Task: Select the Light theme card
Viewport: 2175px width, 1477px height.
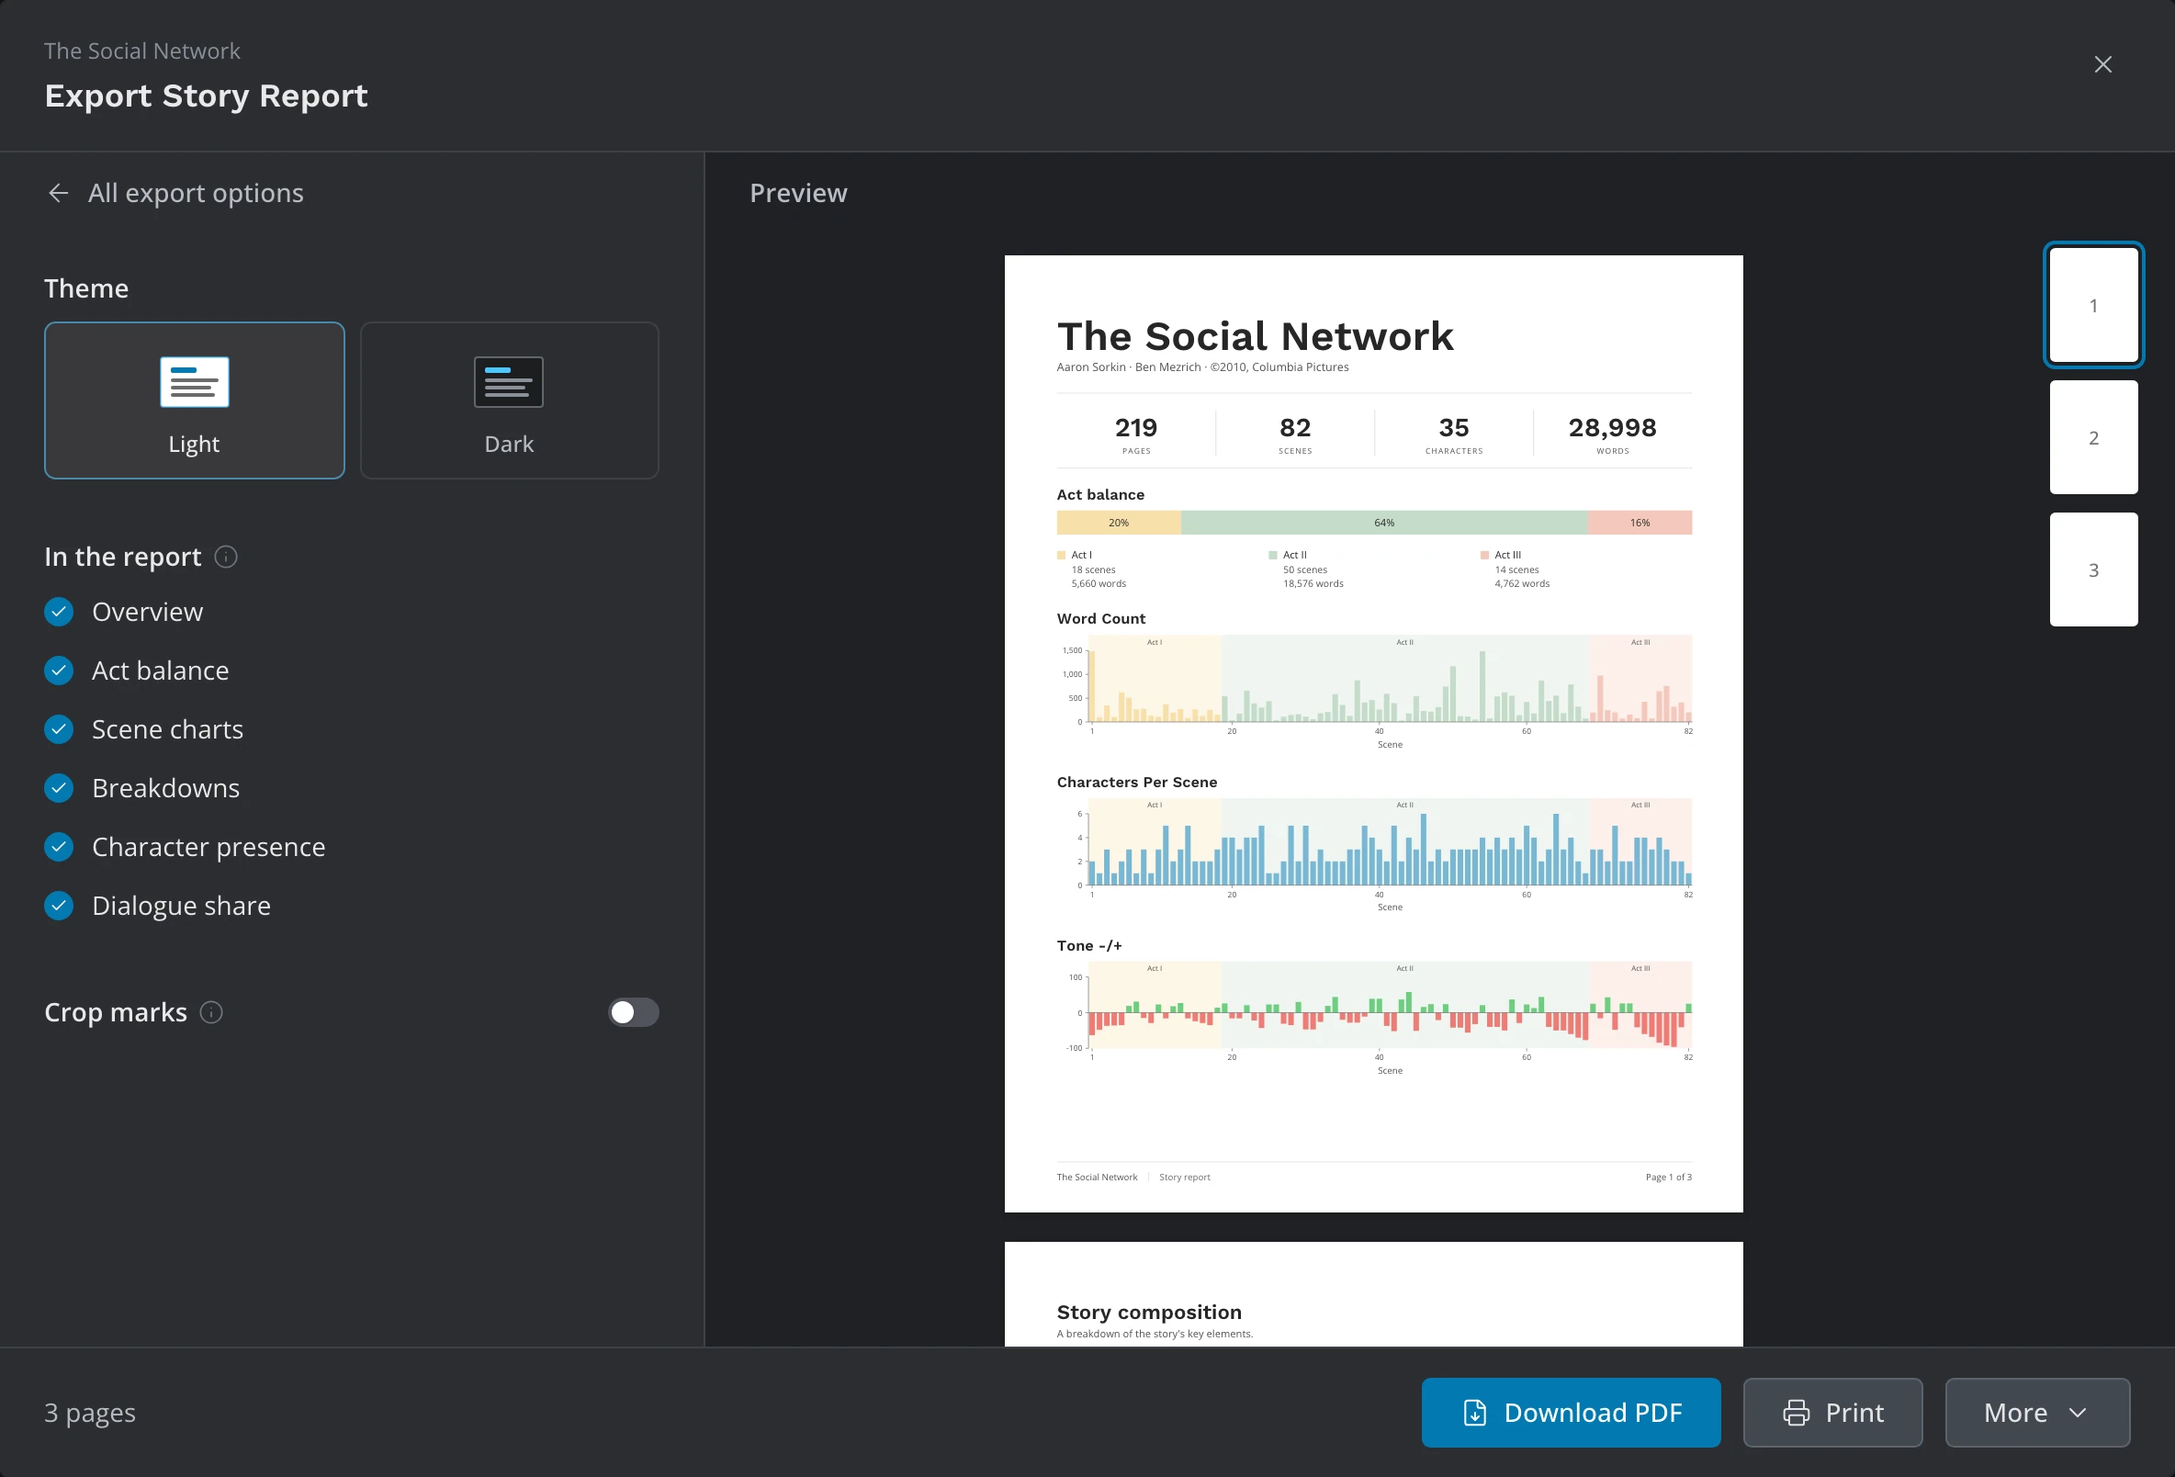Action: (195, 400)
